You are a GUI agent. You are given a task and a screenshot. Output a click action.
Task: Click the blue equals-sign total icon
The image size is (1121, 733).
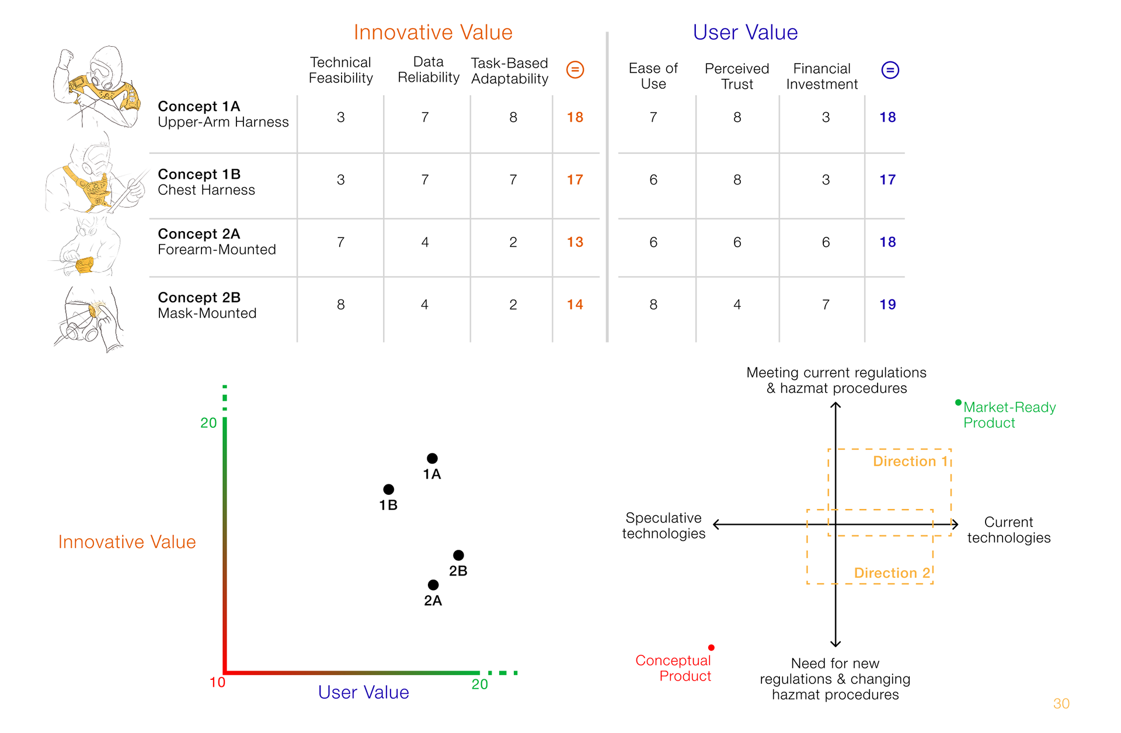tap(890, 70)
